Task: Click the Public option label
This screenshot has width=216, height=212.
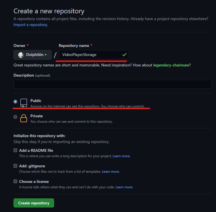Action: coord(36,101)
